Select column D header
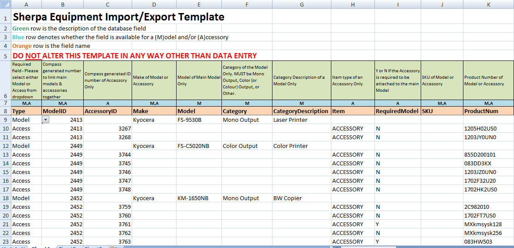 click(154, 4)
